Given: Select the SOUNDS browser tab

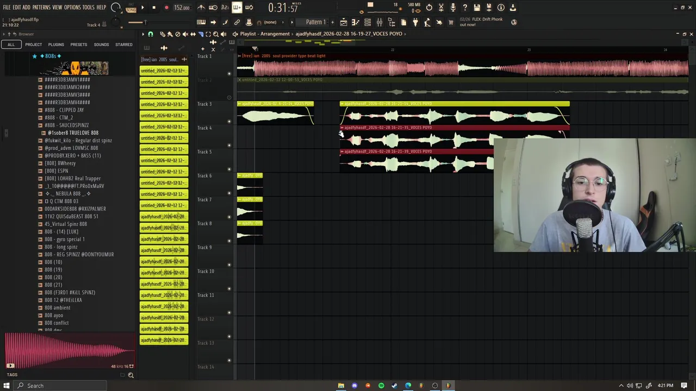Looking at the screenshot, I should (x=101, y=45).
